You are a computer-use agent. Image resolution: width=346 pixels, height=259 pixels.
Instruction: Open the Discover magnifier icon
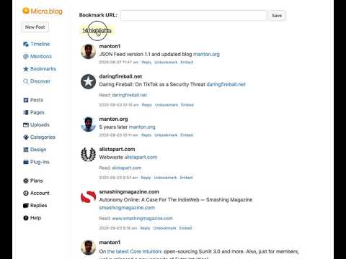pyautogui.click(x=26, y=81)
